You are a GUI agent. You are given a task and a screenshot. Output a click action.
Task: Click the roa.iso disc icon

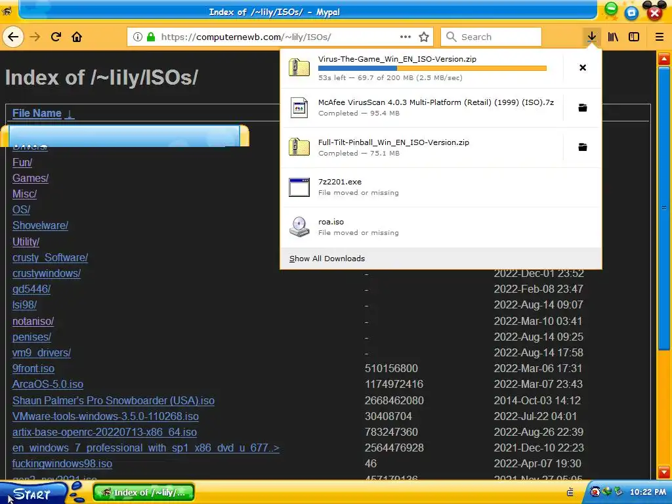click(299, 226)
